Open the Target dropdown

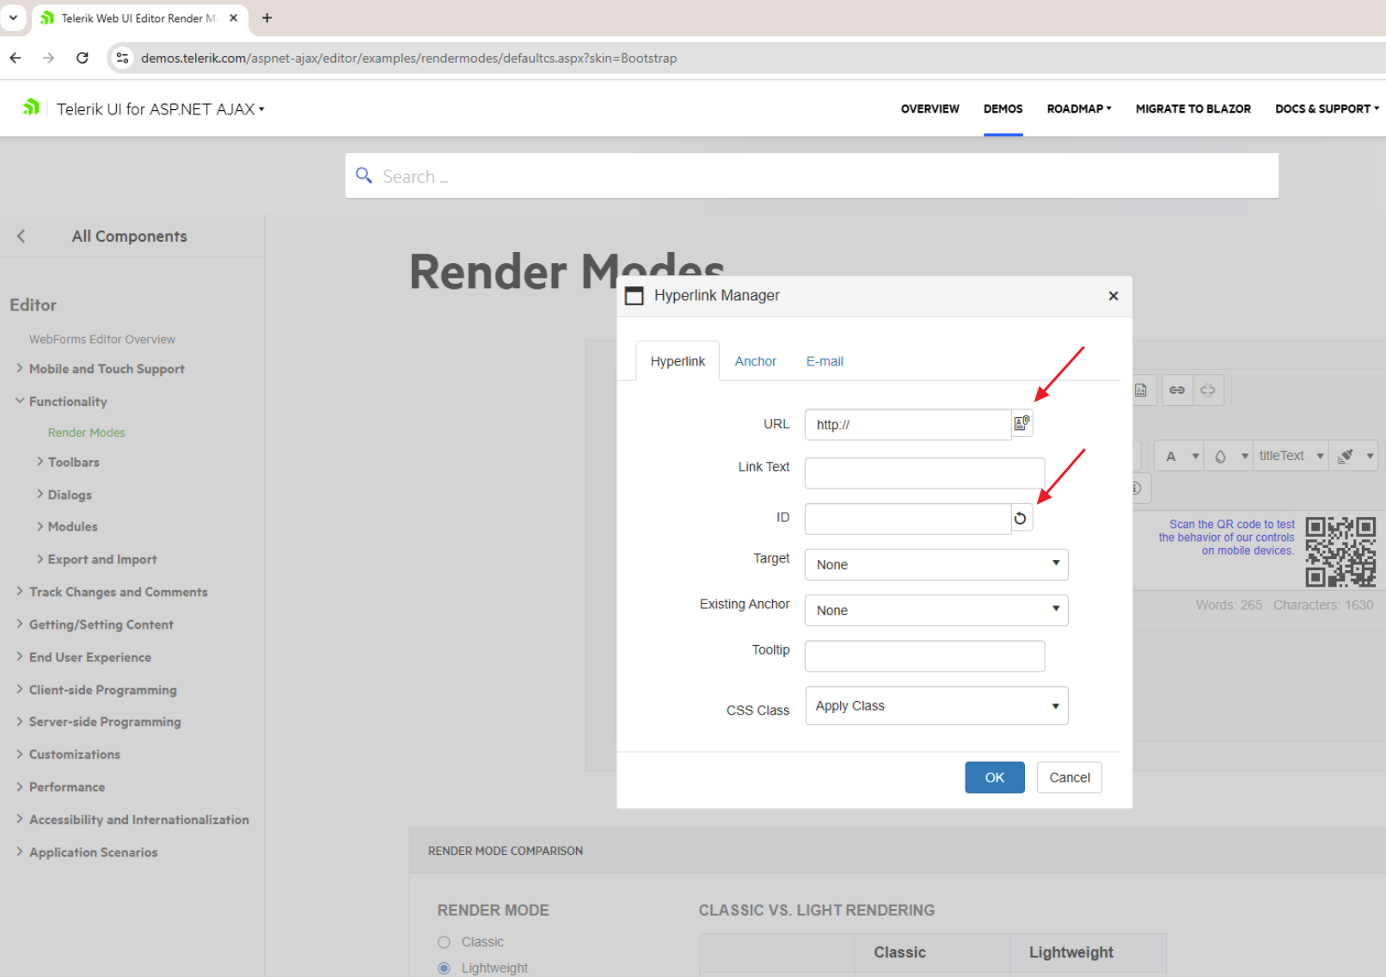936,564
